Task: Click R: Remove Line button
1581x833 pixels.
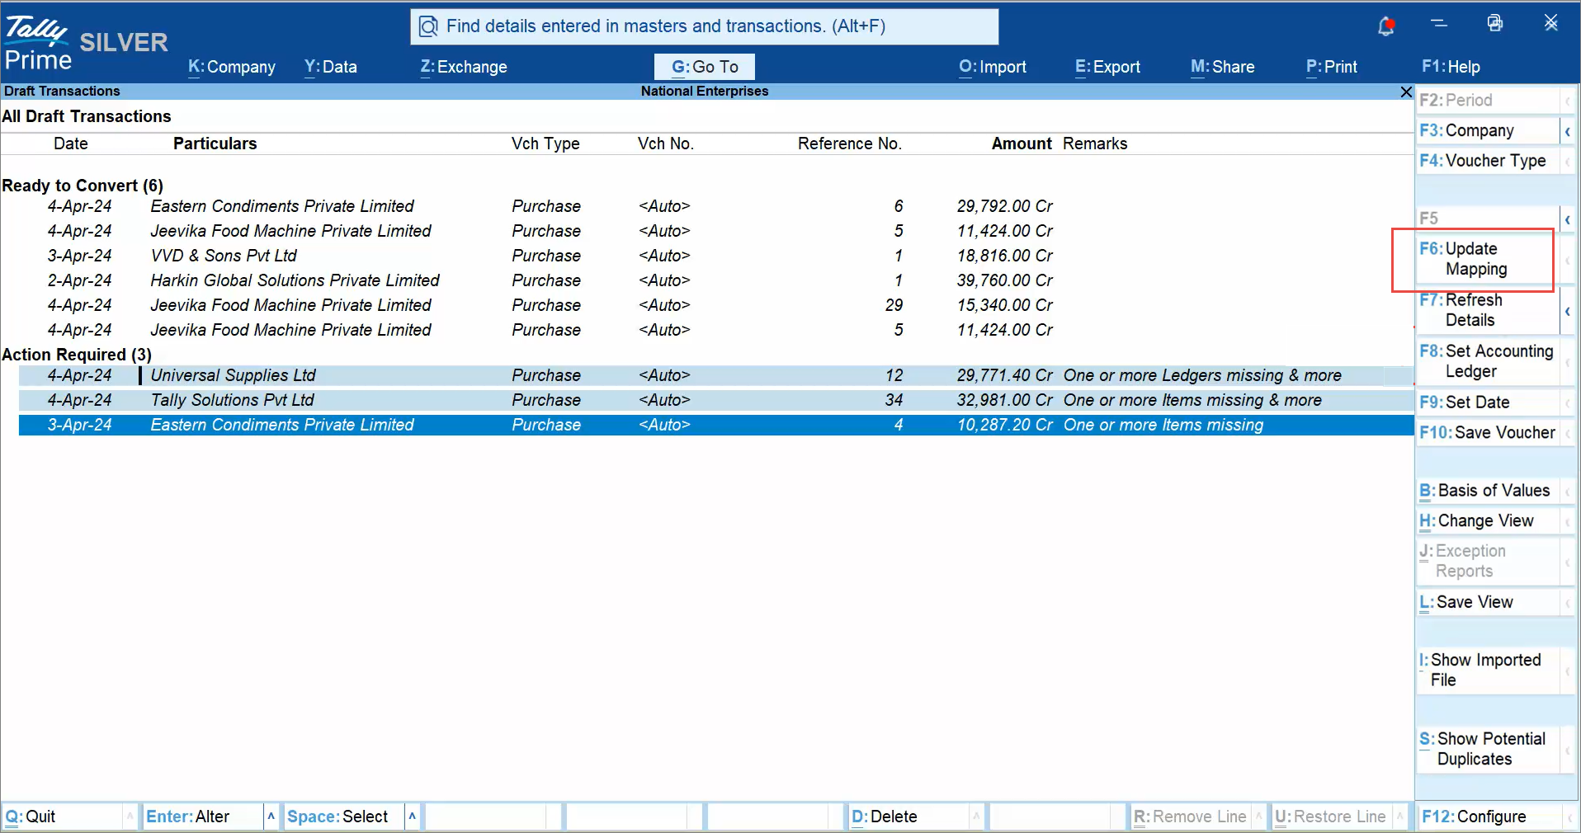Action: click(x=1191, y=817)
